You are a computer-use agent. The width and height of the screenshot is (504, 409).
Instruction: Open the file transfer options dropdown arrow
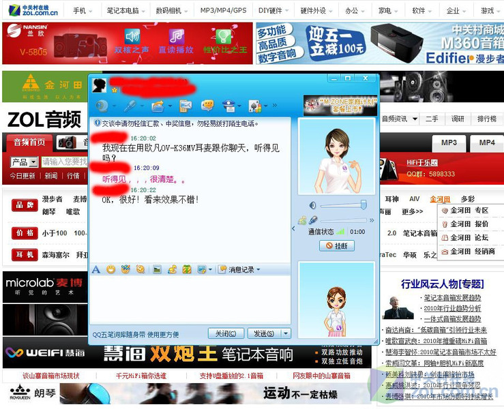coord(170,106)
